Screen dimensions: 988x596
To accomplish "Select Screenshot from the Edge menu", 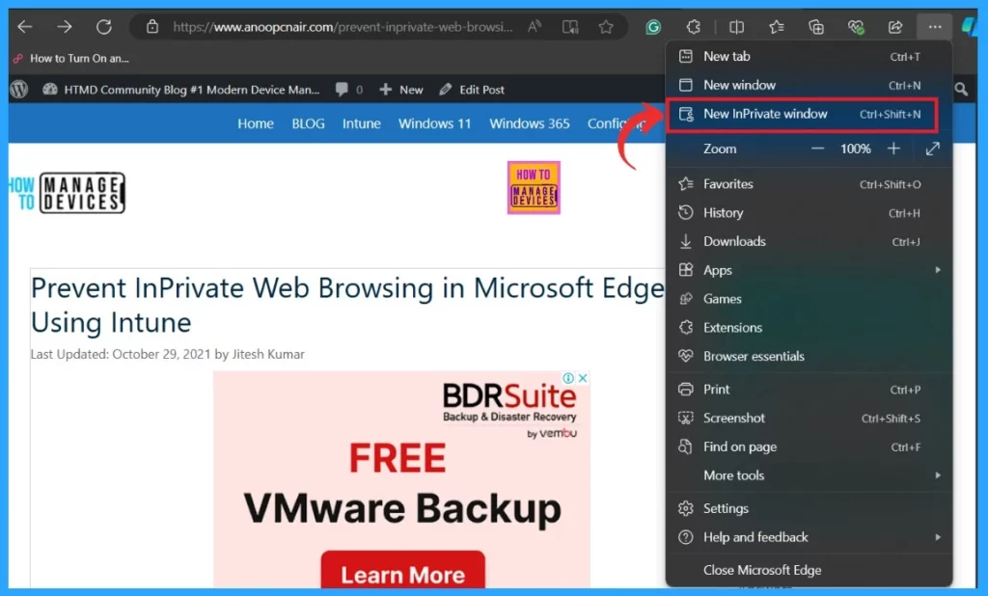I will (x=810, y=418).
